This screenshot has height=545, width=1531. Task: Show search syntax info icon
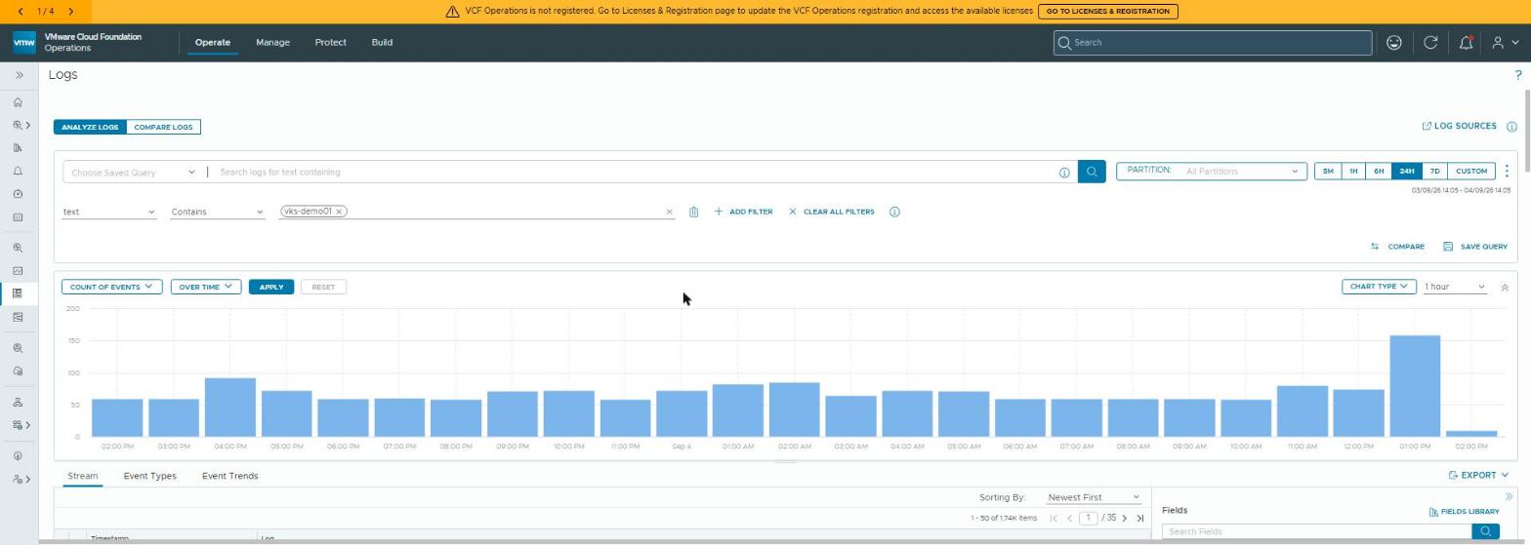pyautogui.click(x=1064, y=173)
